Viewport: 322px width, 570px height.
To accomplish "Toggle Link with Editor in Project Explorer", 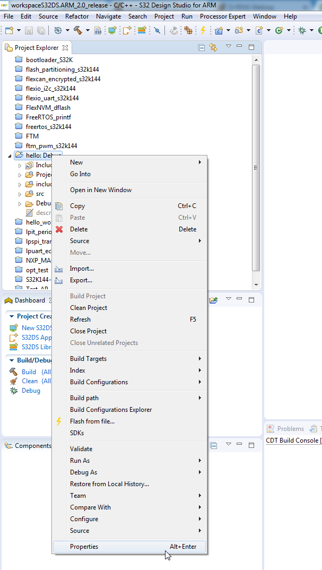I will tap(213, 47).
